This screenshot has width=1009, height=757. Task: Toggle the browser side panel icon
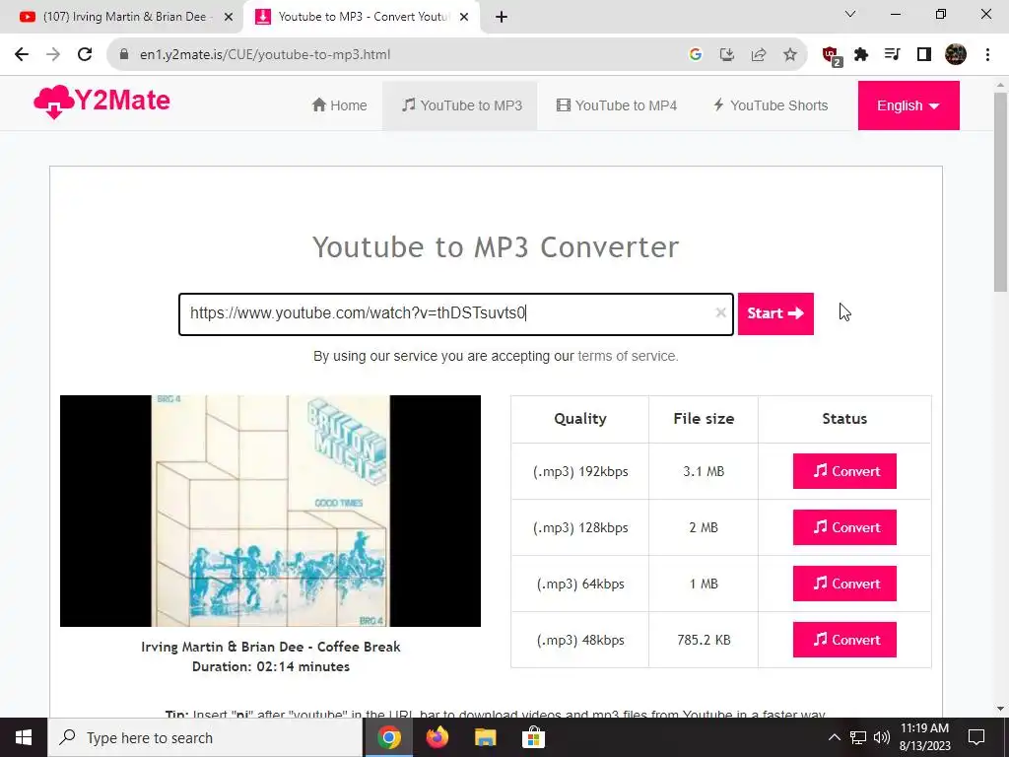924,55
